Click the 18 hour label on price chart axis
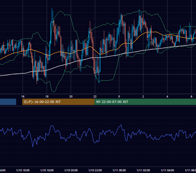 47,97
